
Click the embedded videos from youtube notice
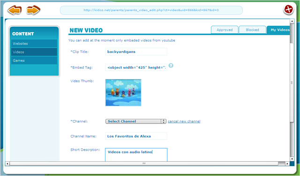coord(122,41)
